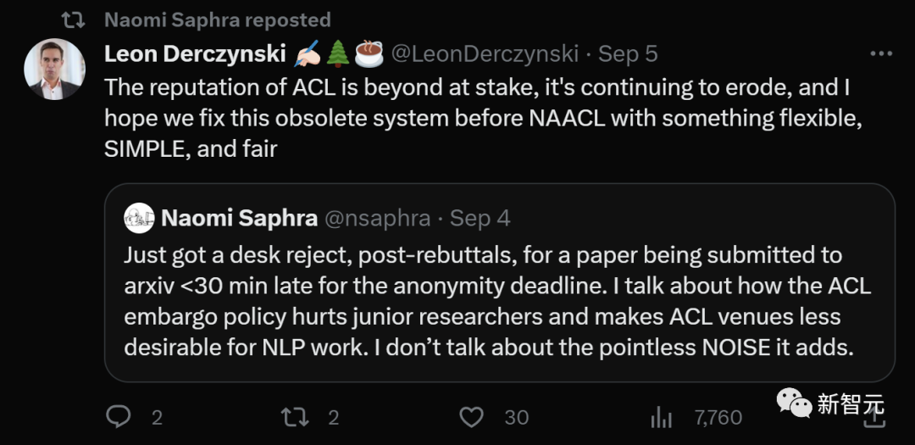Open the quoted tweet about the desk reject

[x=498, y=301]
